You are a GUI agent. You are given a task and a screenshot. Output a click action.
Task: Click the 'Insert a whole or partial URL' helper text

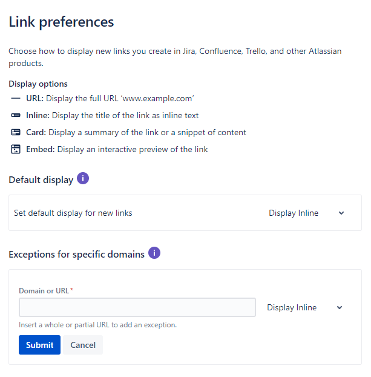(x=97, y=325)
